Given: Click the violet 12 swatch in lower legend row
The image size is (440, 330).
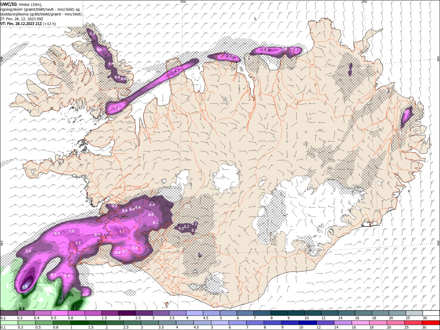Looking at the screenshot, I should [324, 323].
